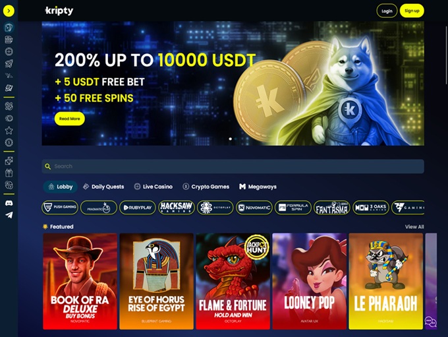Filter by Push Gaming provider
This screenshot has width=448, height=337.
pyautogui.click(x=60, y=207)
